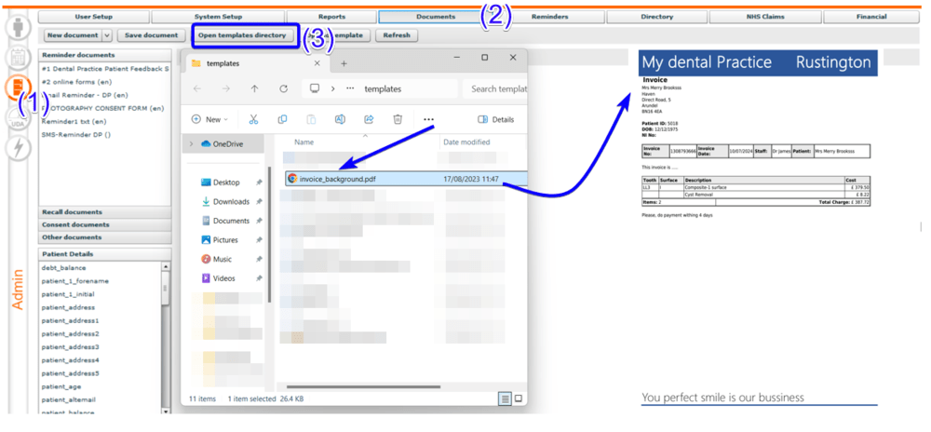
Task: Open the calendar sidebar icon
Action: [x=18, y=58]
